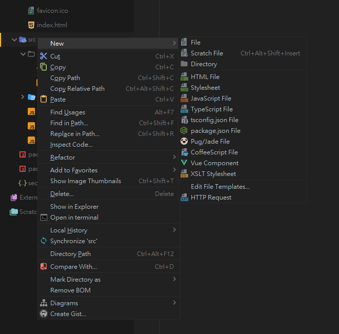Collapse the src folder tree arrow
This screenshot has width=339, height=334.
click(14, 40)
